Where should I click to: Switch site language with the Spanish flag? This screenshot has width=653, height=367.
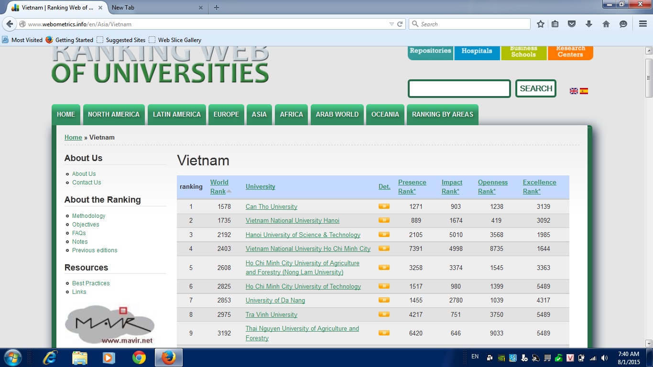point(584,91)
